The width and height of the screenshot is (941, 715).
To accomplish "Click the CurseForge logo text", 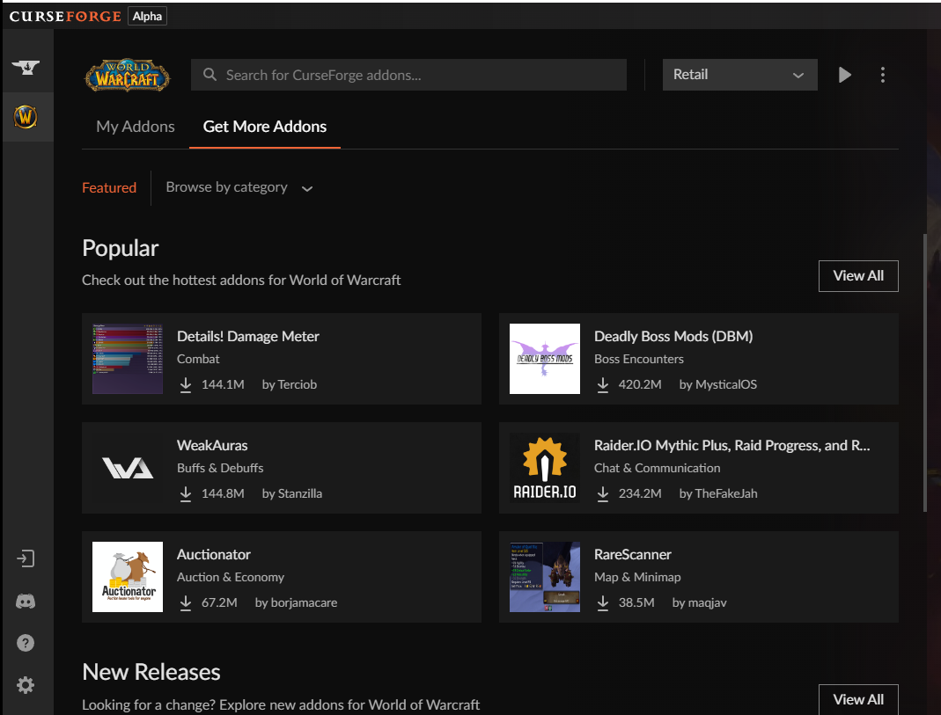I will 65,16.
